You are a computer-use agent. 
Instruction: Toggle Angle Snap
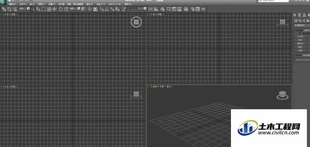click(x=107, y=9)
